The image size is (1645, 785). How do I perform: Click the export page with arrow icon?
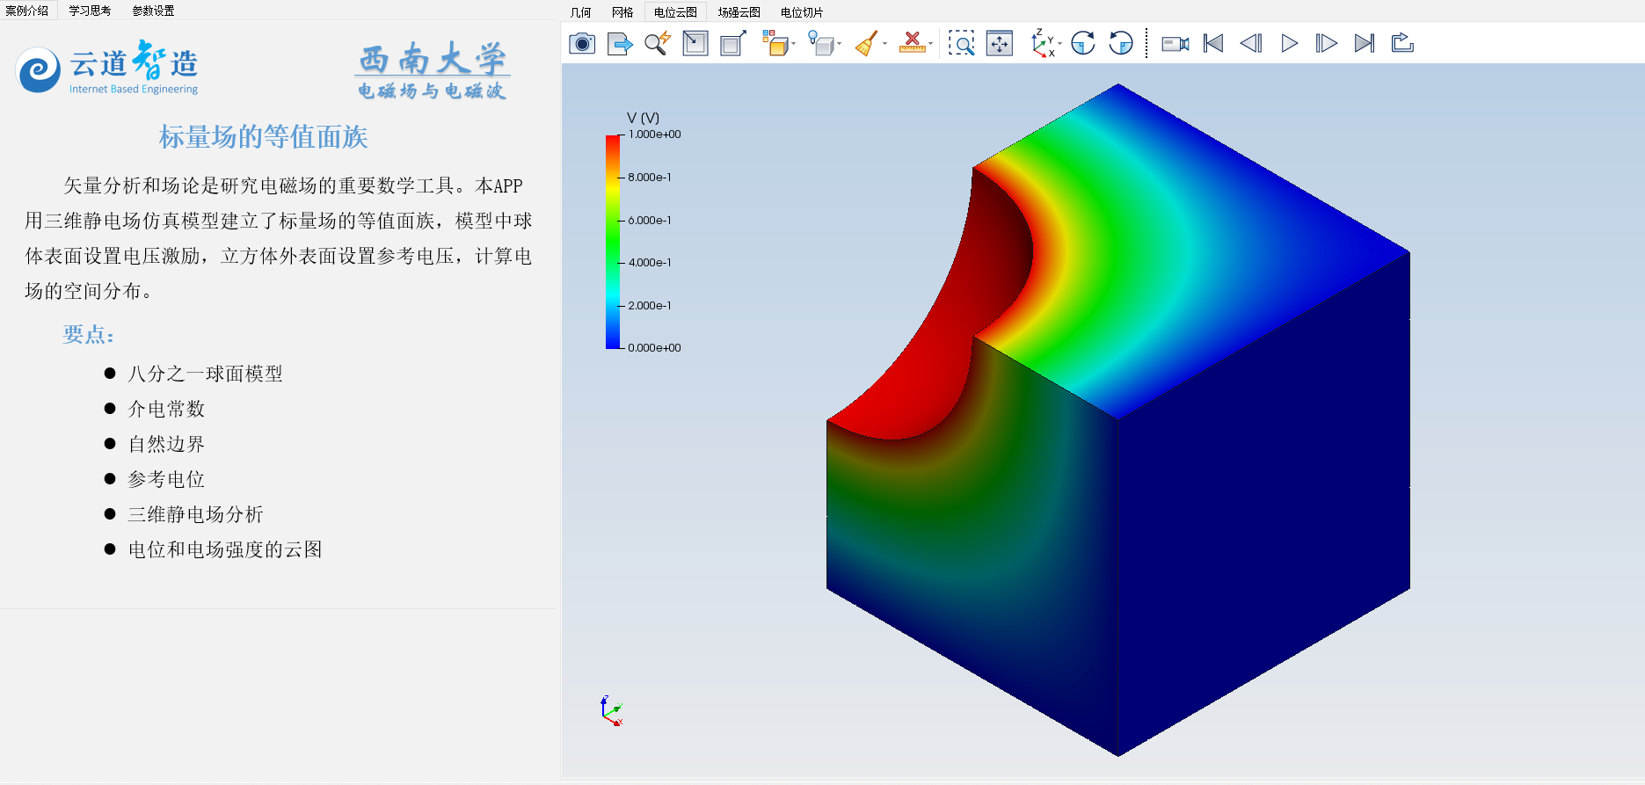pos(620,43)
